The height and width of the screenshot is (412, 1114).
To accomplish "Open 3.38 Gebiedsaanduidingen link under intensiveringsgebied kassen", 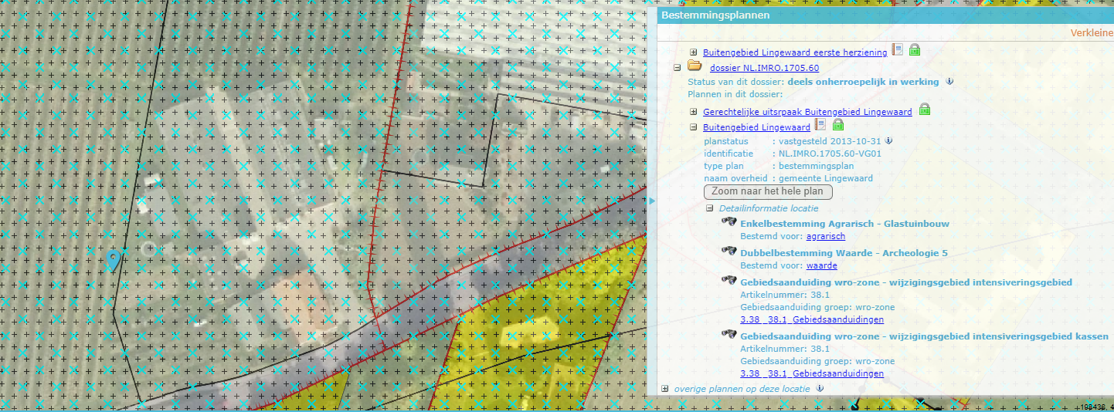I will tap(812, 373).
